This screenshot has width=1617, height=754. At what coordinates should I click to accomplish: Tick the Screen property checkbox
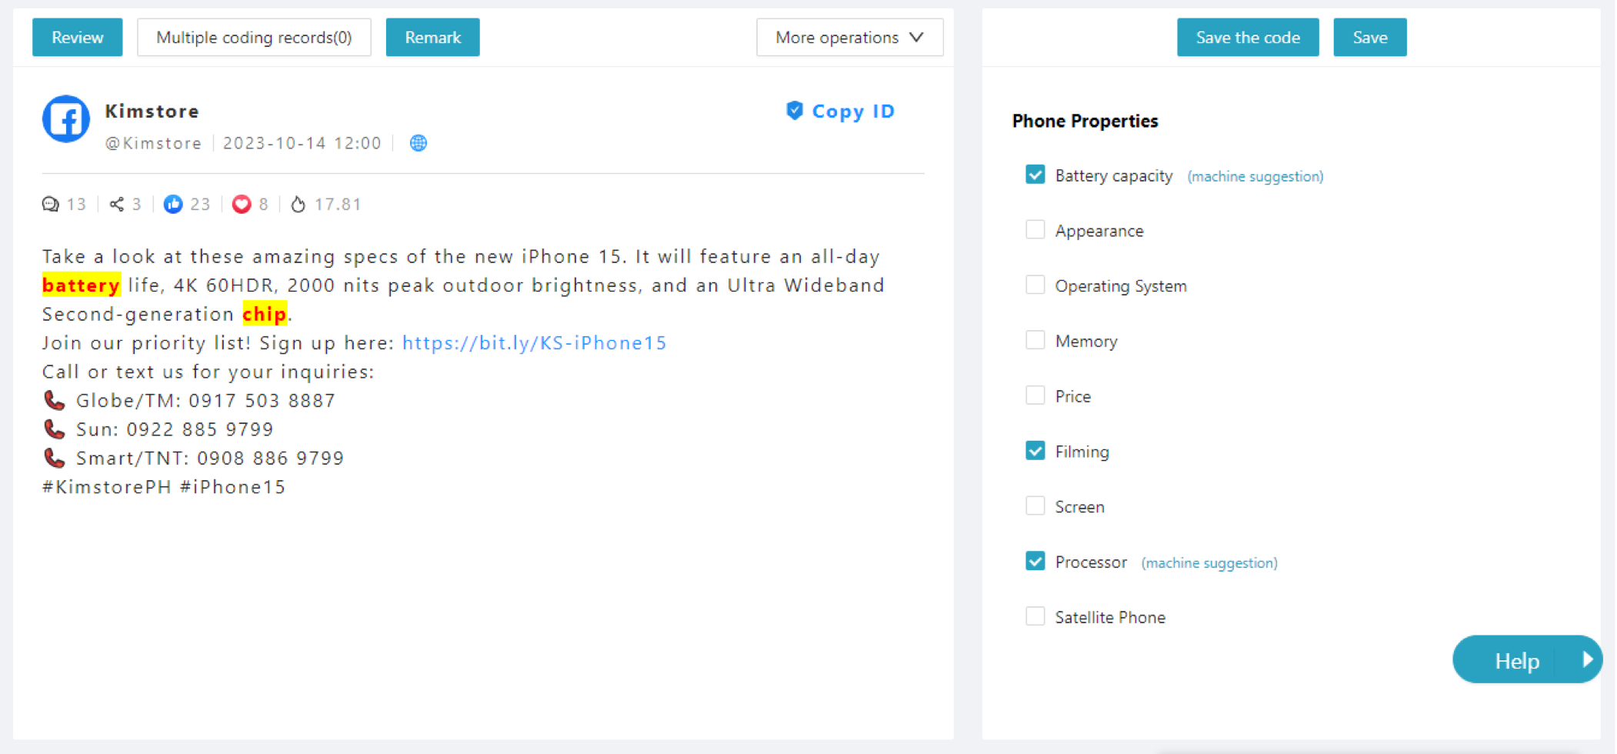[1035, 506]
